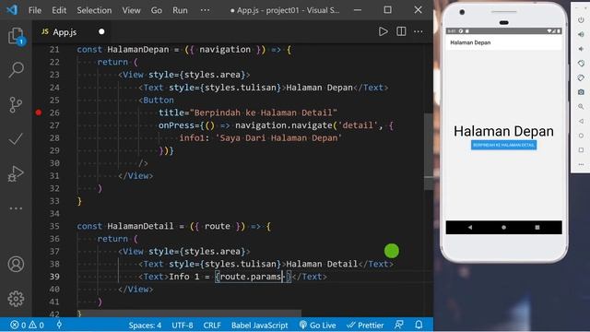The image size is (590, 332).
Task: Open the Source Control view
Action: [16, 104]
